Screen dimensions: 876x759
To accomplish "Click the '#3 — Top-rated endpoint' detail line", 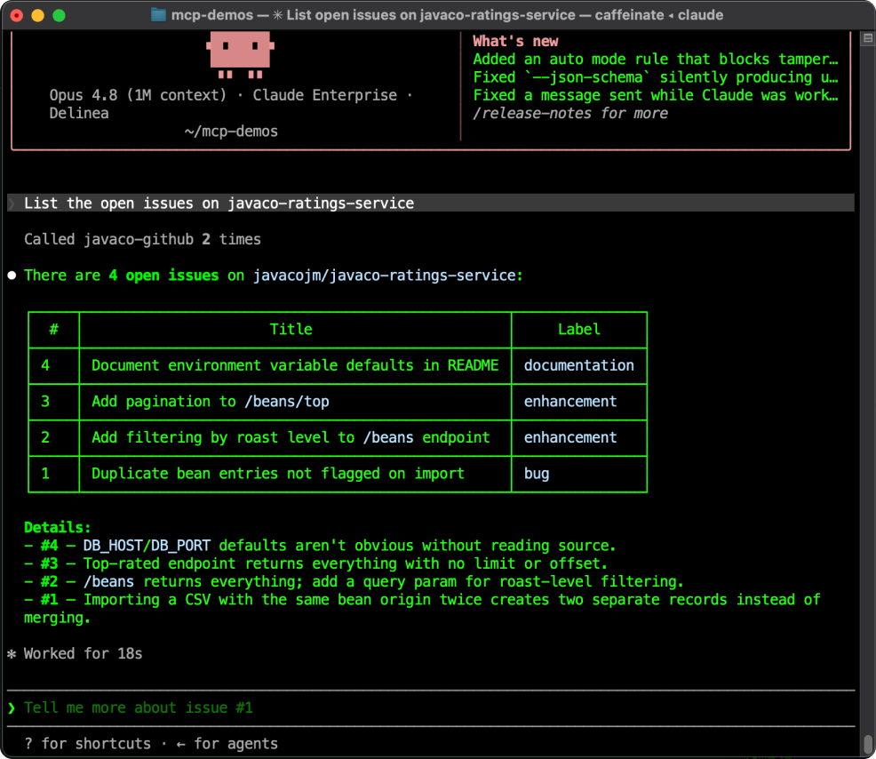I will (315, 563).
